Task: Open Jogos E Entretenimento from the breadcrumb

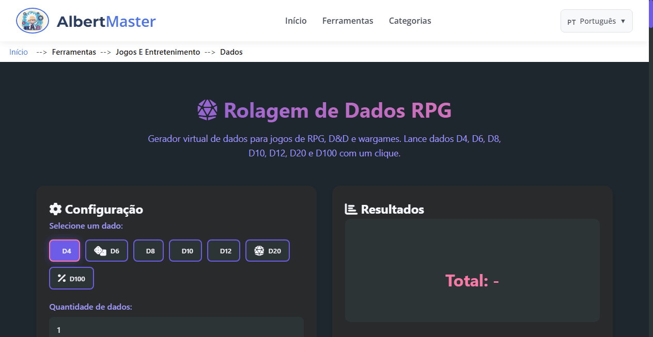Action: [x=158, y=52]
